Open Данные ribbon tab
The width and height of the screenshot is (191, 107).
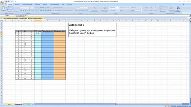45,4
